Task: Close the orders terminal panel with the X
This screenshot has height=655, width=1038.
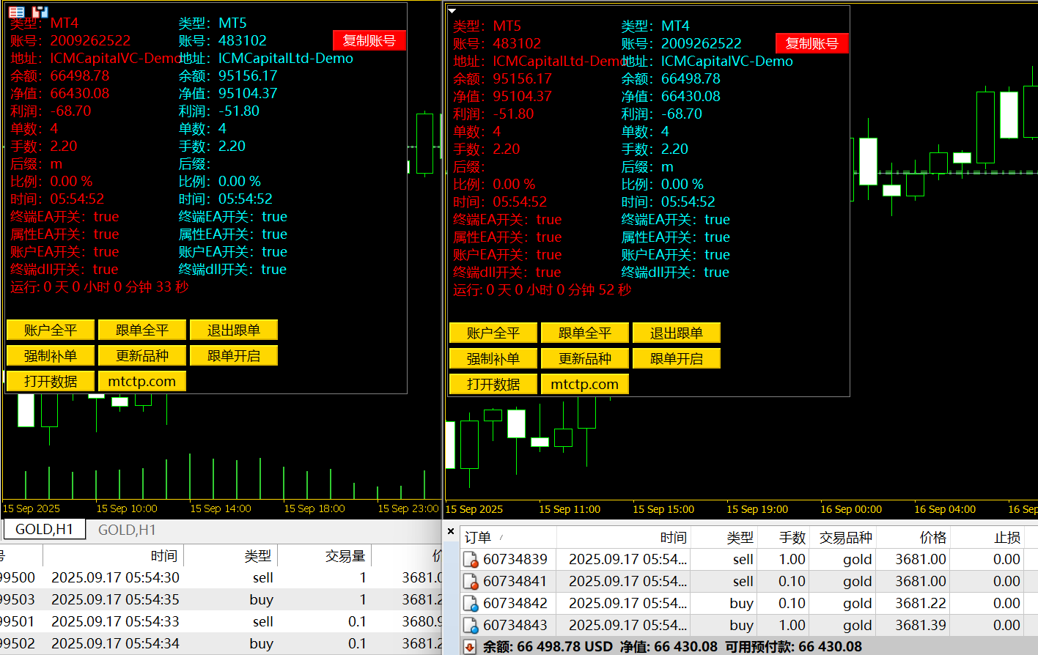Action: pyautogui.click(x=451, y=531)
